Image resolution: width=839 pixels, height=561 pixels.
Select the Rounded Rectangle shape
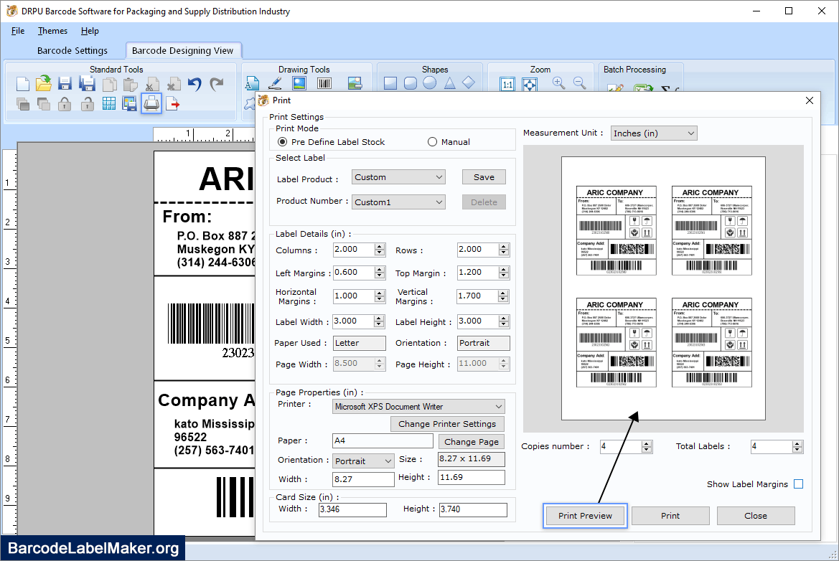tap(411, 83)
